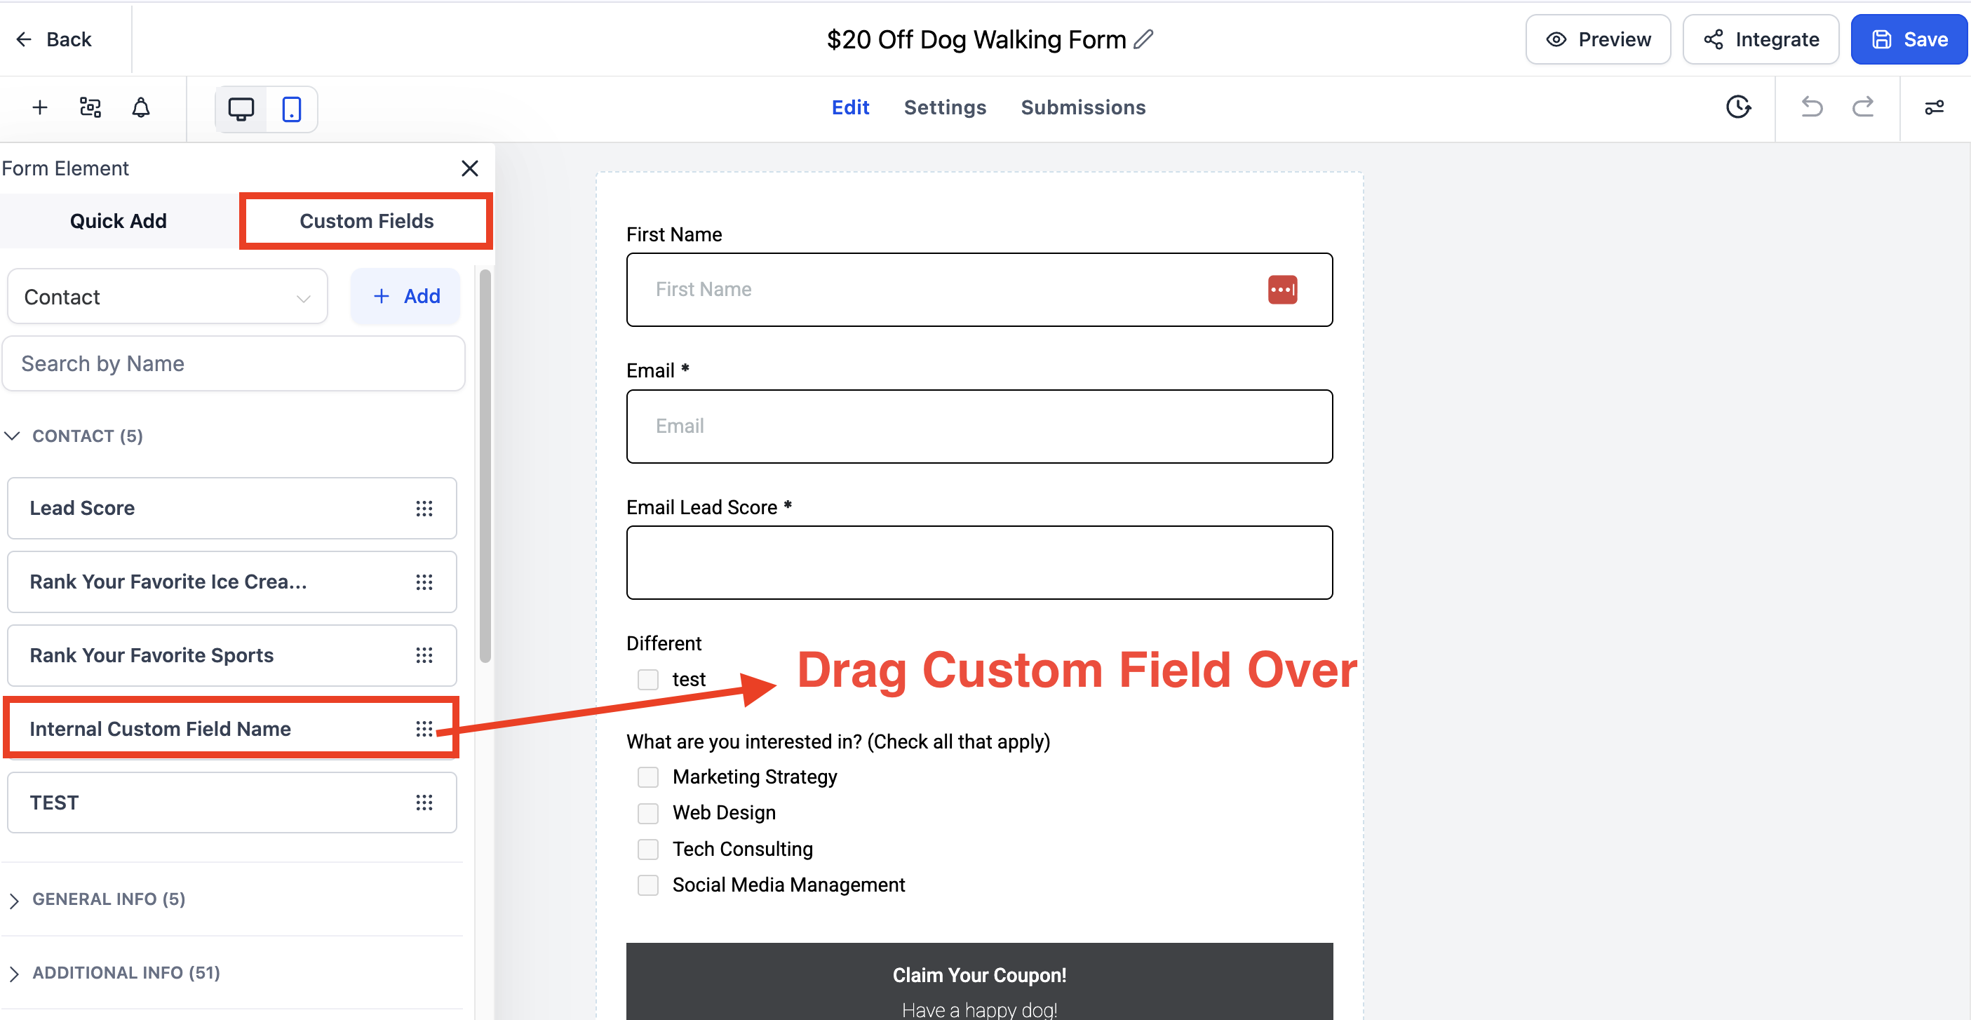The width and height of the screenshot is (1971, 1020).
Task: Switch to the Quick Add tab
Action: [x=118, y=221]
